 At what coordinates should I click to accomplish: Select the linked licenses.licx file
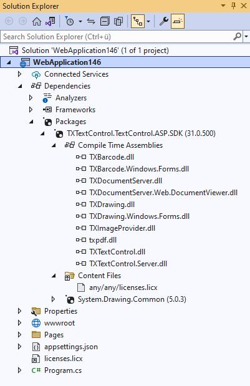(x=63, y=359)
